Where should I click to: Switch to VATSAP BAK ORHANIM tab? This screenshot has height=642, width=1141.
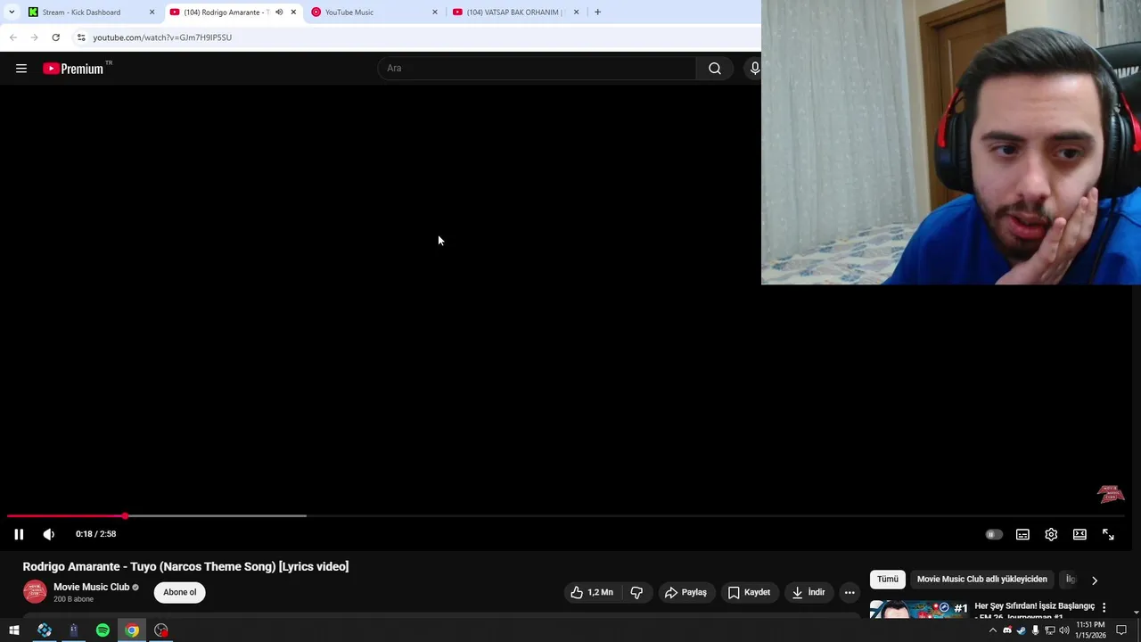[x=517, y=12]
